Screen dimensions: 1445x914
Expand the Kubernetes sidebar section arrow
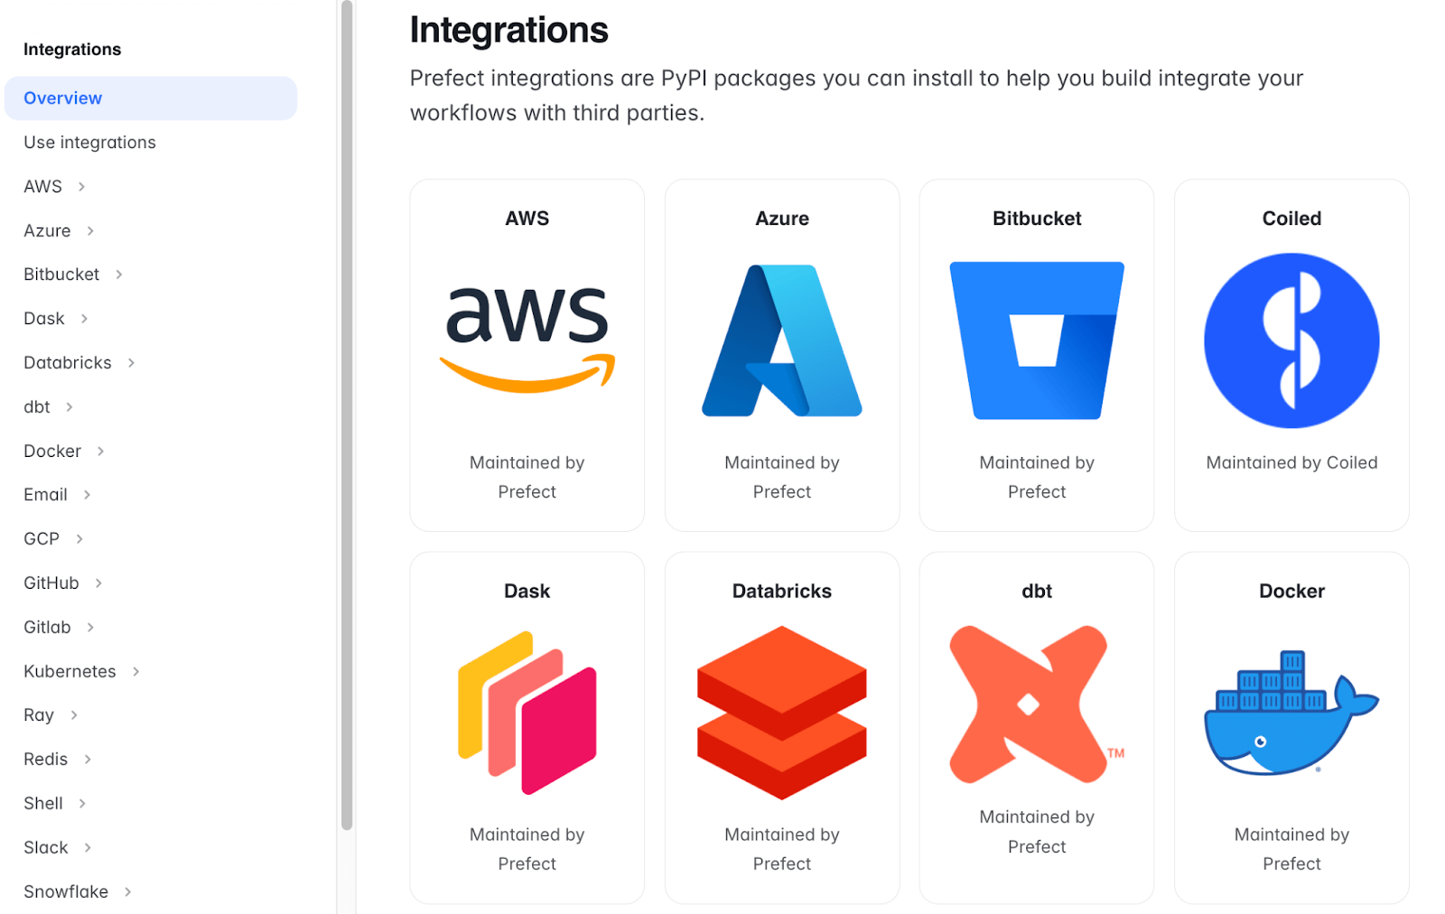[136, 671]
